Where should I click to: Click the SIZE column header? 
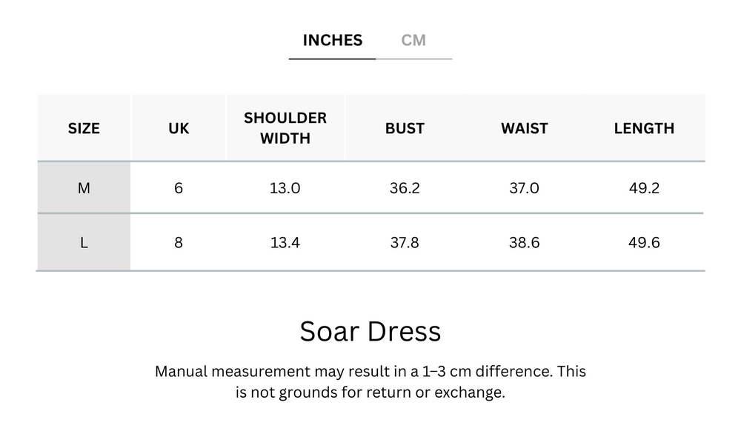(x=84, y=127)
